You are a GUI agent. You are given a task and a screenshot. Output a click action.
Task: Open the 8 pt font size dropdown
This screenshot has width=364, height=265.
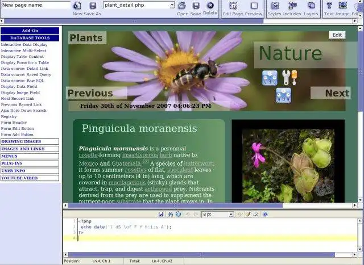[x=230, y=214]
